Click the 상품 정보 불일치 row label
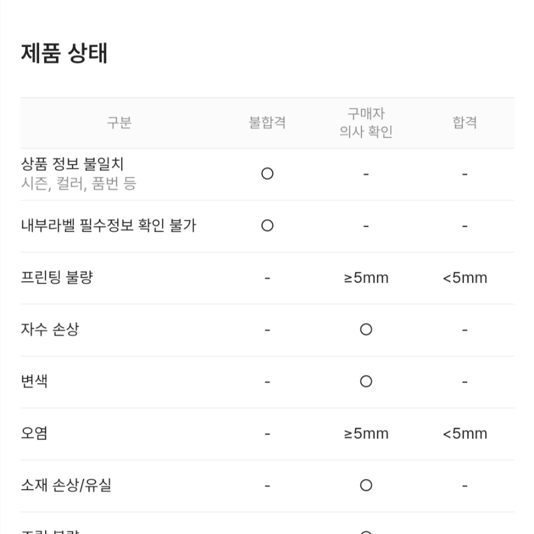534x534 pixels. click(x=72, y=164)
